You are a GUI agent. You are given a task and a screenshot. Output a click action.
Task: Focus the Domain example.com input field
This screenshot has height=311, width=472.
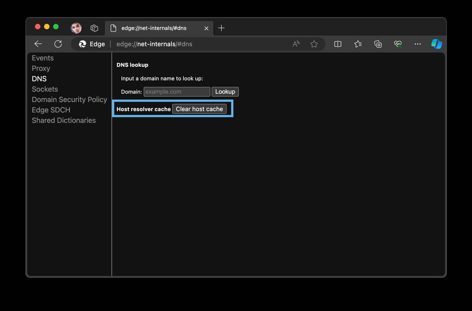(177, 91)
